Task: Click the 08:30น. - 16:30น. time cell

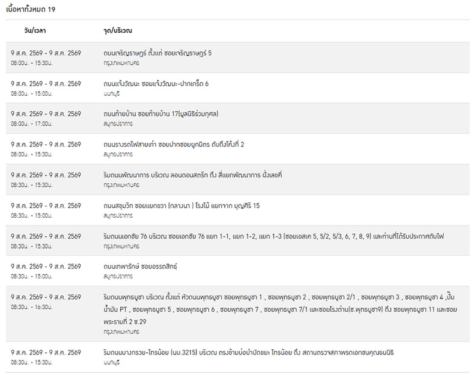Action: tap(32, 307)
